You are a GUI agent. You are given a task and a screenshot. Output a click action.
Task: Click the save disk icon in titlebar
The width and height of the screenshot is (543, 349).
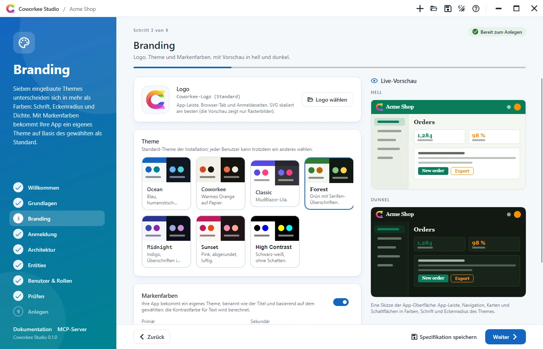(448, 9)
